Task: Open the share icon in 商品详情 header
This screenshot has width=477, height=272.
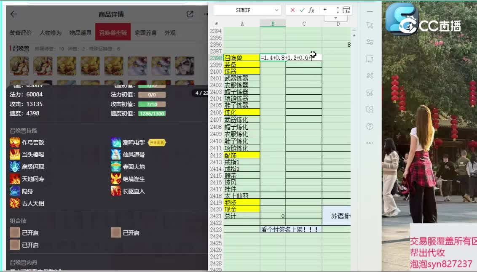Action: (x=190, y=14)
